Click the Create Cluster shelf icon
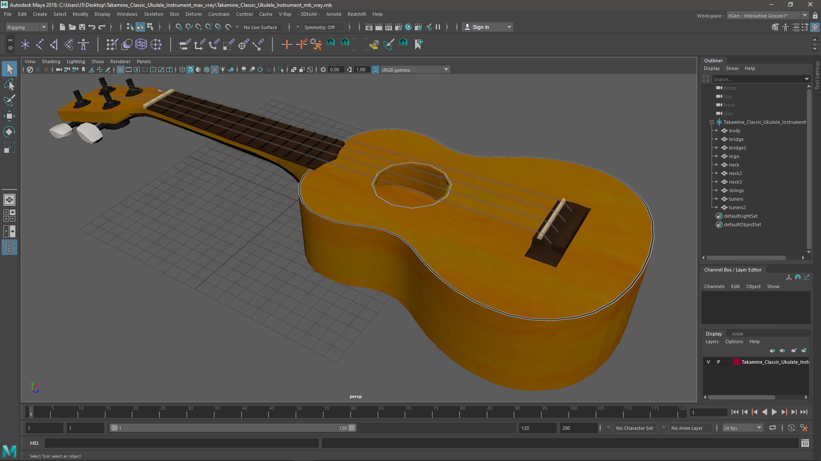Viewport: 821px width, 461px height. 156,44
